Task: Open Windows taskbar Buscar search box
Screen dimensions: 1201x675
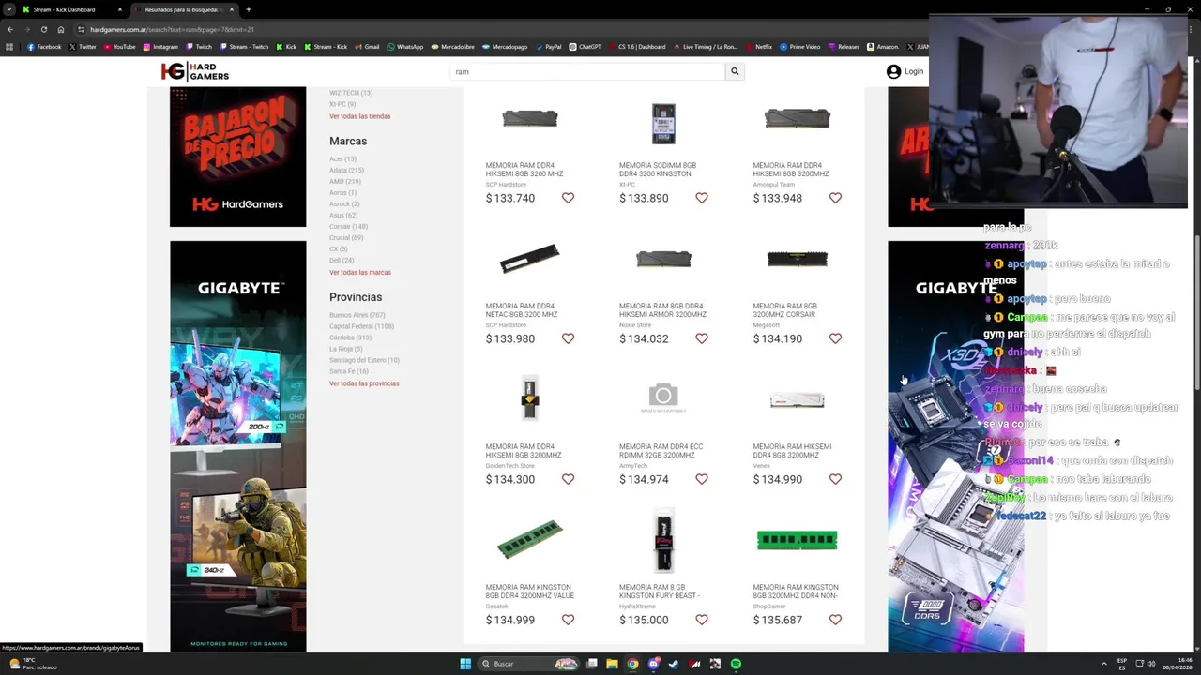Action: click(x=529, y=664)
